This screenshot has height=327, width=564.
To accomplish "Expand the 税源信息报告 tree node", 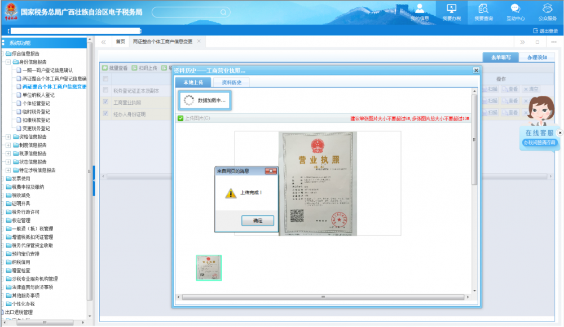I will (8, 153).
